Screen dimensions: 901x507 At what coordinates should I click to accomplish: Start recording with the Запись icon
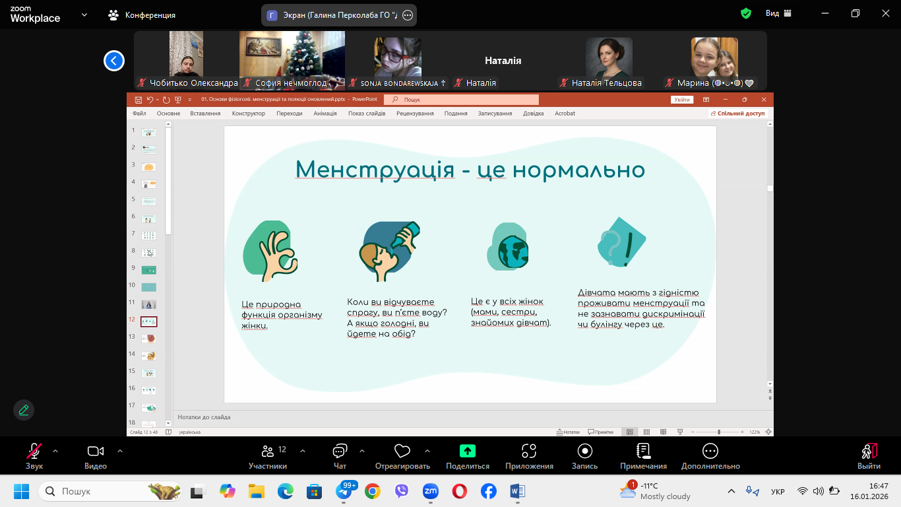point(584,452)
